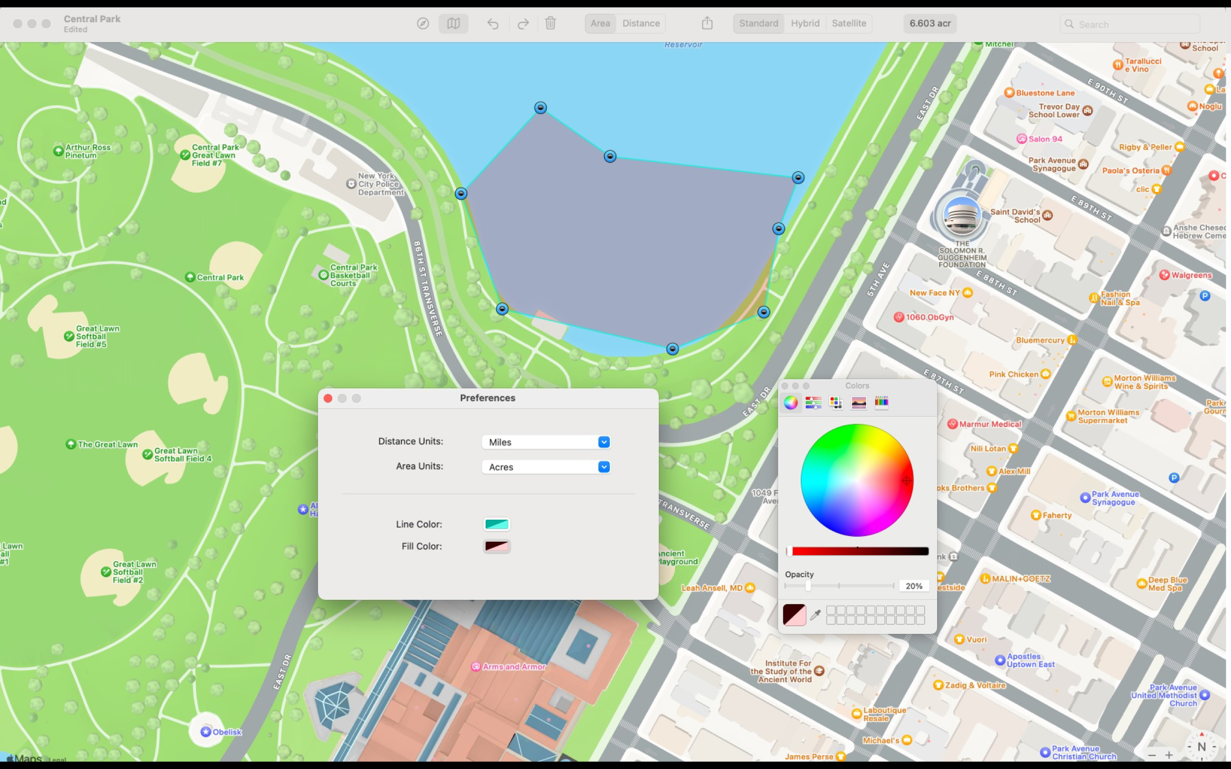This screenshot has width=1231, height=769.
Task: Select the Bluestone Lane cafe pin
Action: pos(1010,93)
